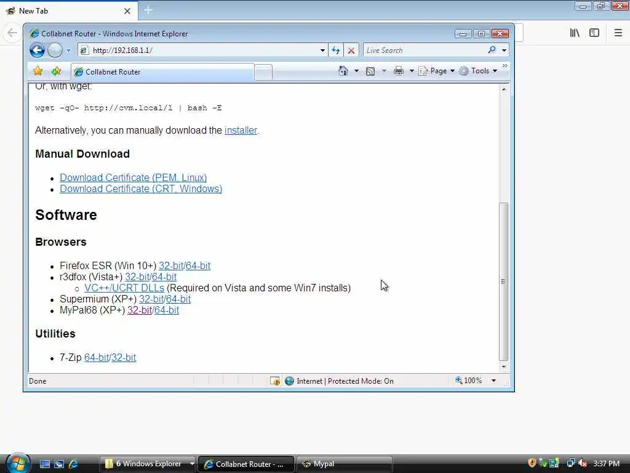Switch to Mypal taskbar button

(x=344, y=464)
